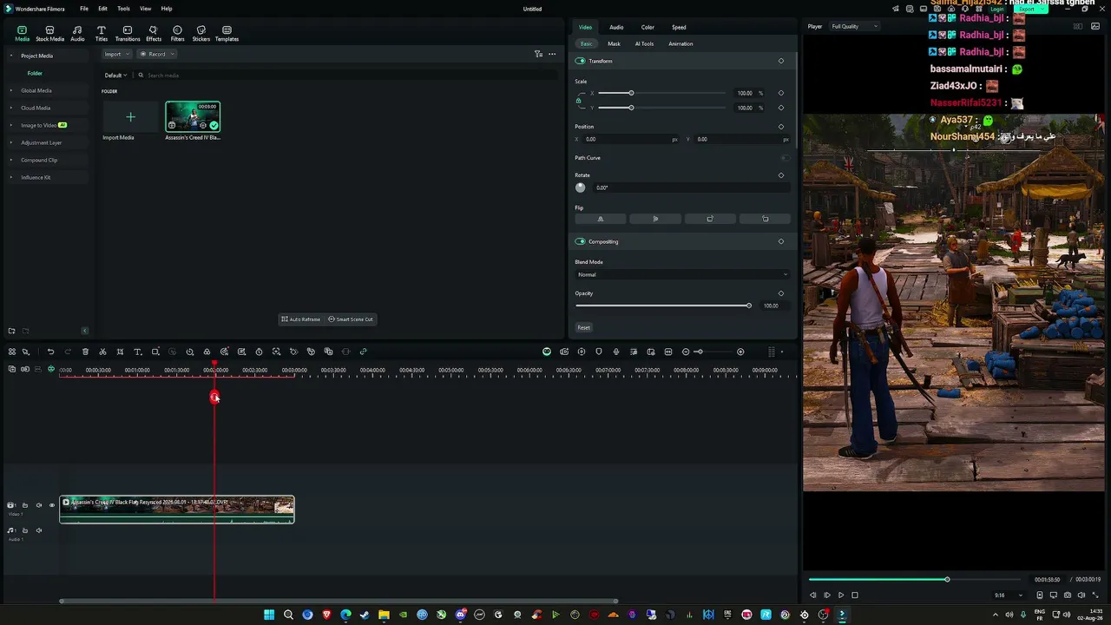Zoom in the timeline with plus icon
The width and height of the screenshot is (1111, 625).
click(740, 352)
